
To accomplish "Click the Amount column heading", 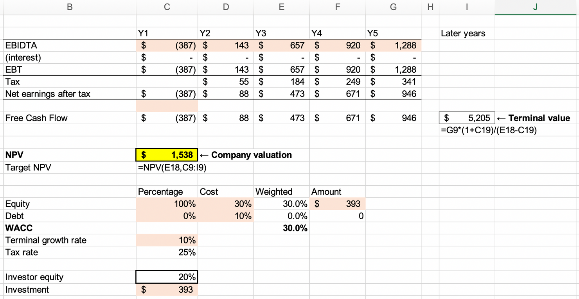I will point(326,192).
